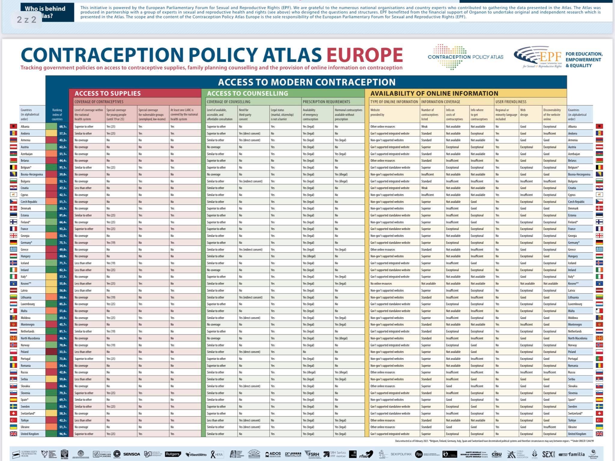Viewport: 615px width, 461px height.
Task: Click the Germany flag left of the country name
Action: 13,243
